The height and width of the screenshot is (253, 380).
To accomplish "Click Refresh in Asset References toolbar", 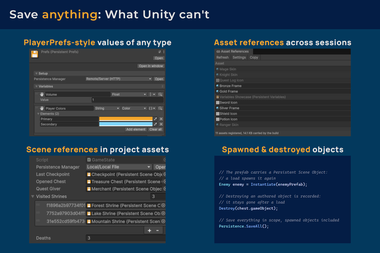I will (x=222, y=58).
